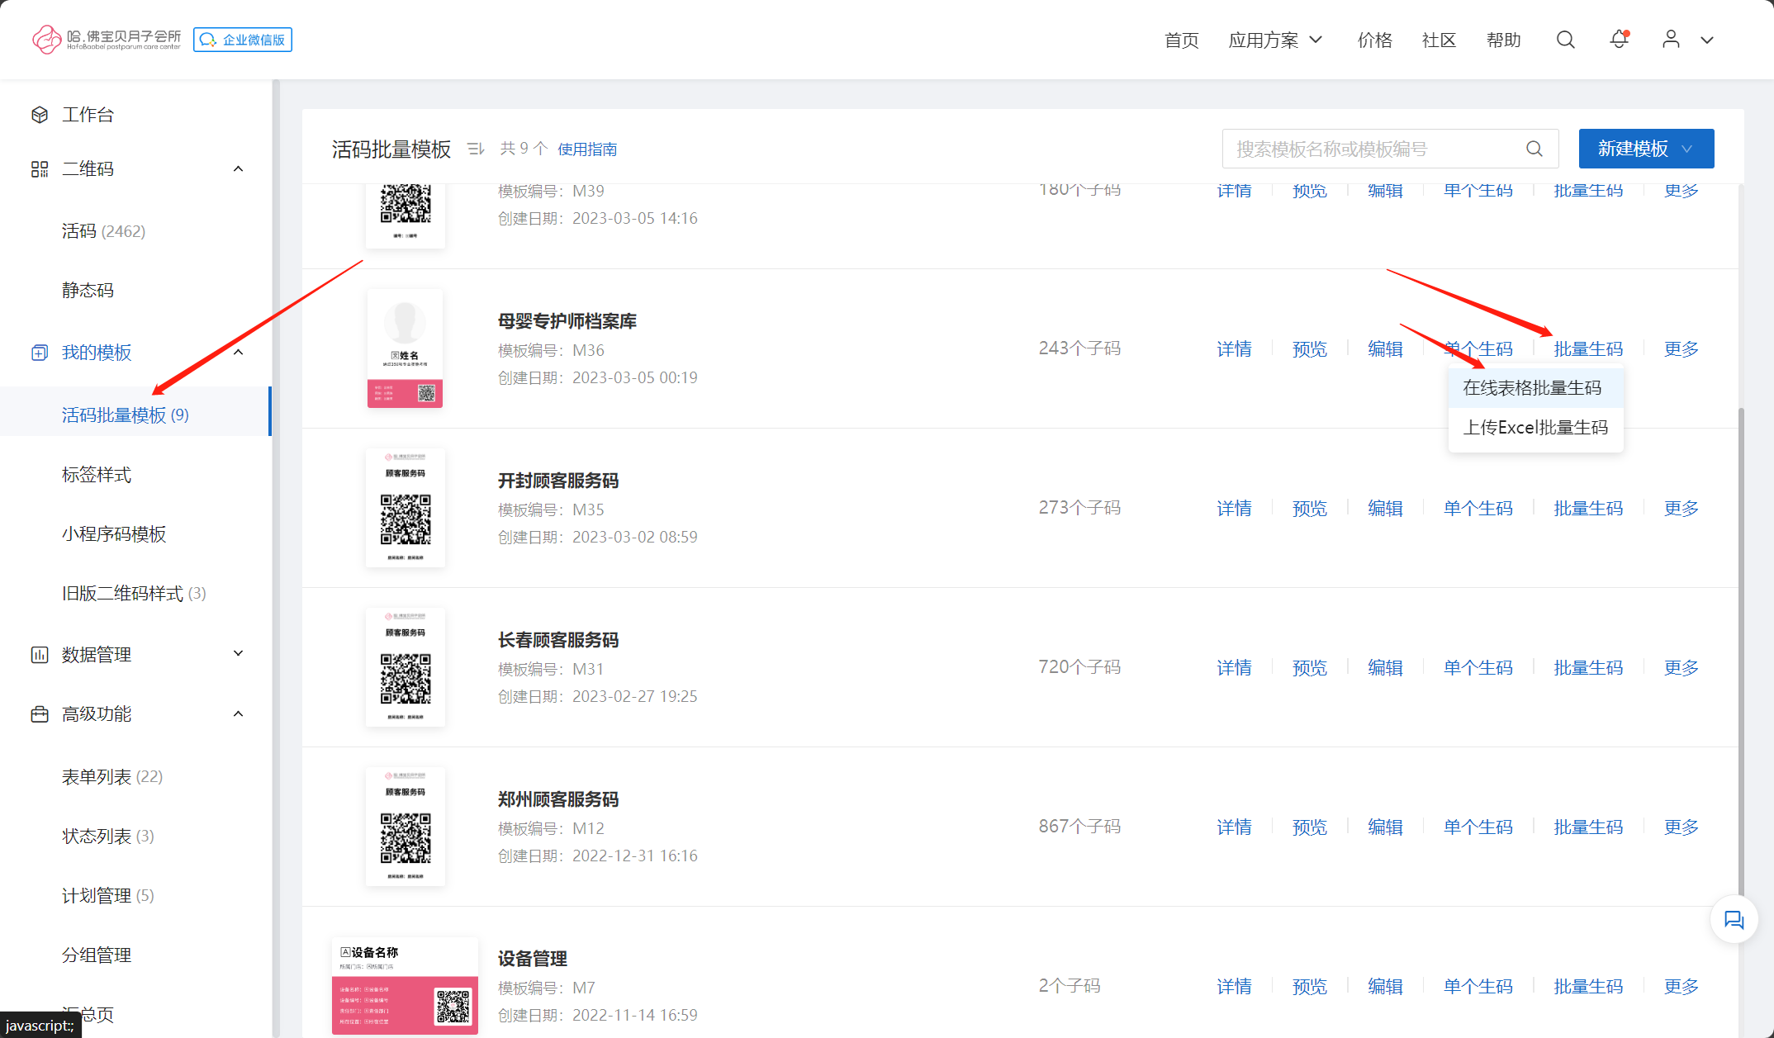Collapse the 二维码 sidebar section
Viewport: 1774px width, 1038px height.
point(238,169)
